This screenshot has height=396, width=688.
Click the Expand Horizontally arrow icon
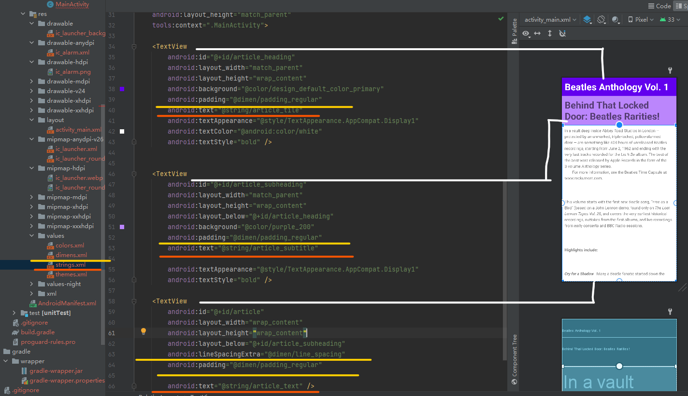tap(537, 34)
